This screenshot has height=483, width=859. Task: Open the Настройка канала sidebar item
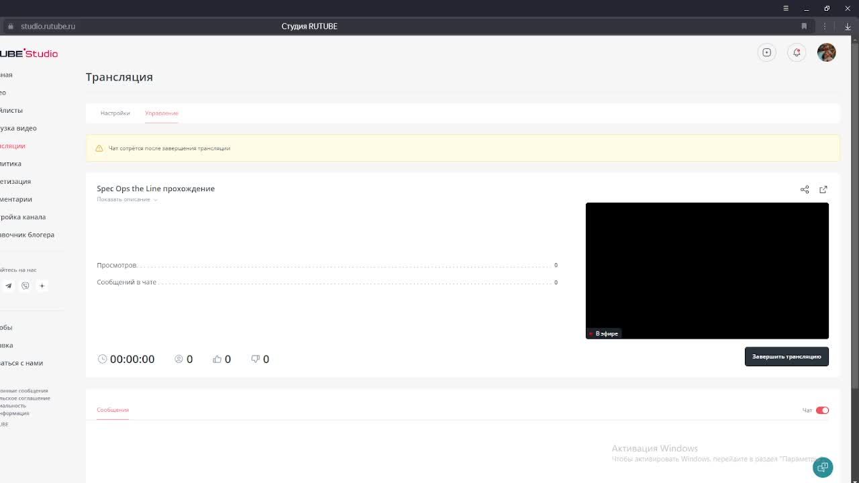[x=23, y=217]
